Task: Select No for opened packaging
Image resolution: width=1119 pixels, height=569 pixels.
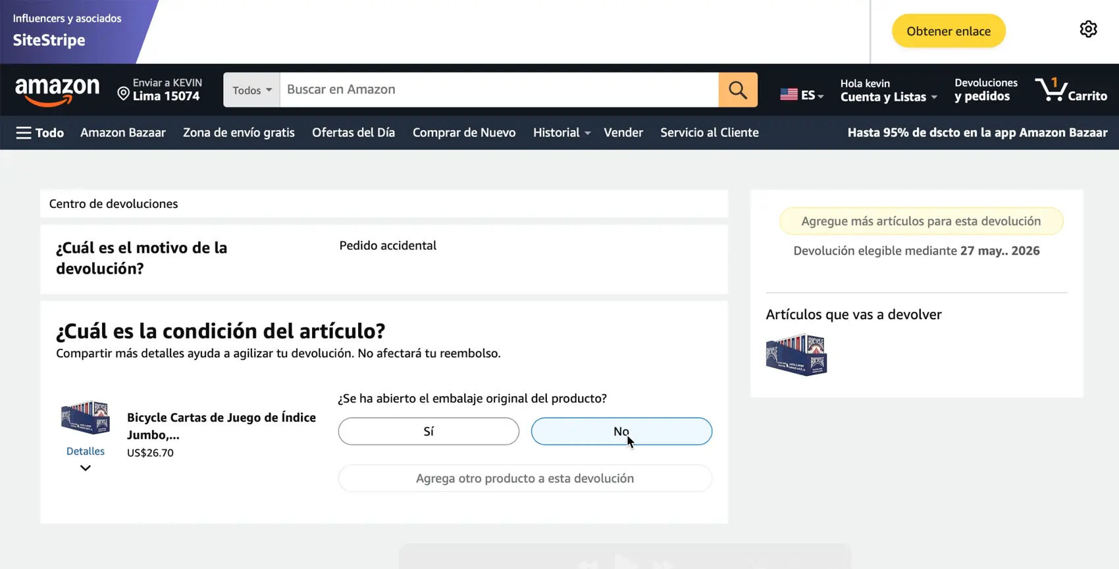Action: click(x=621, y=432)
